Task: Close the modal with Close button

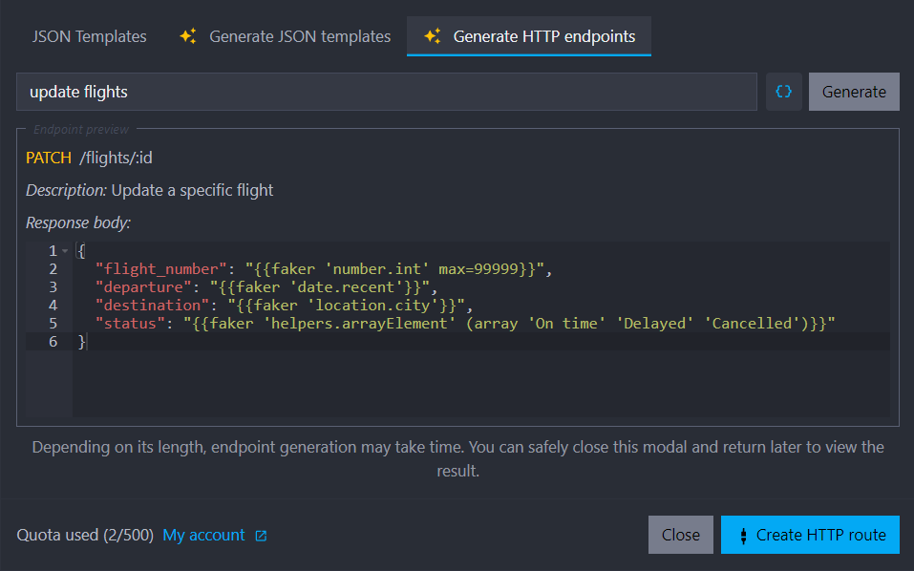Action: click(680, 535)
